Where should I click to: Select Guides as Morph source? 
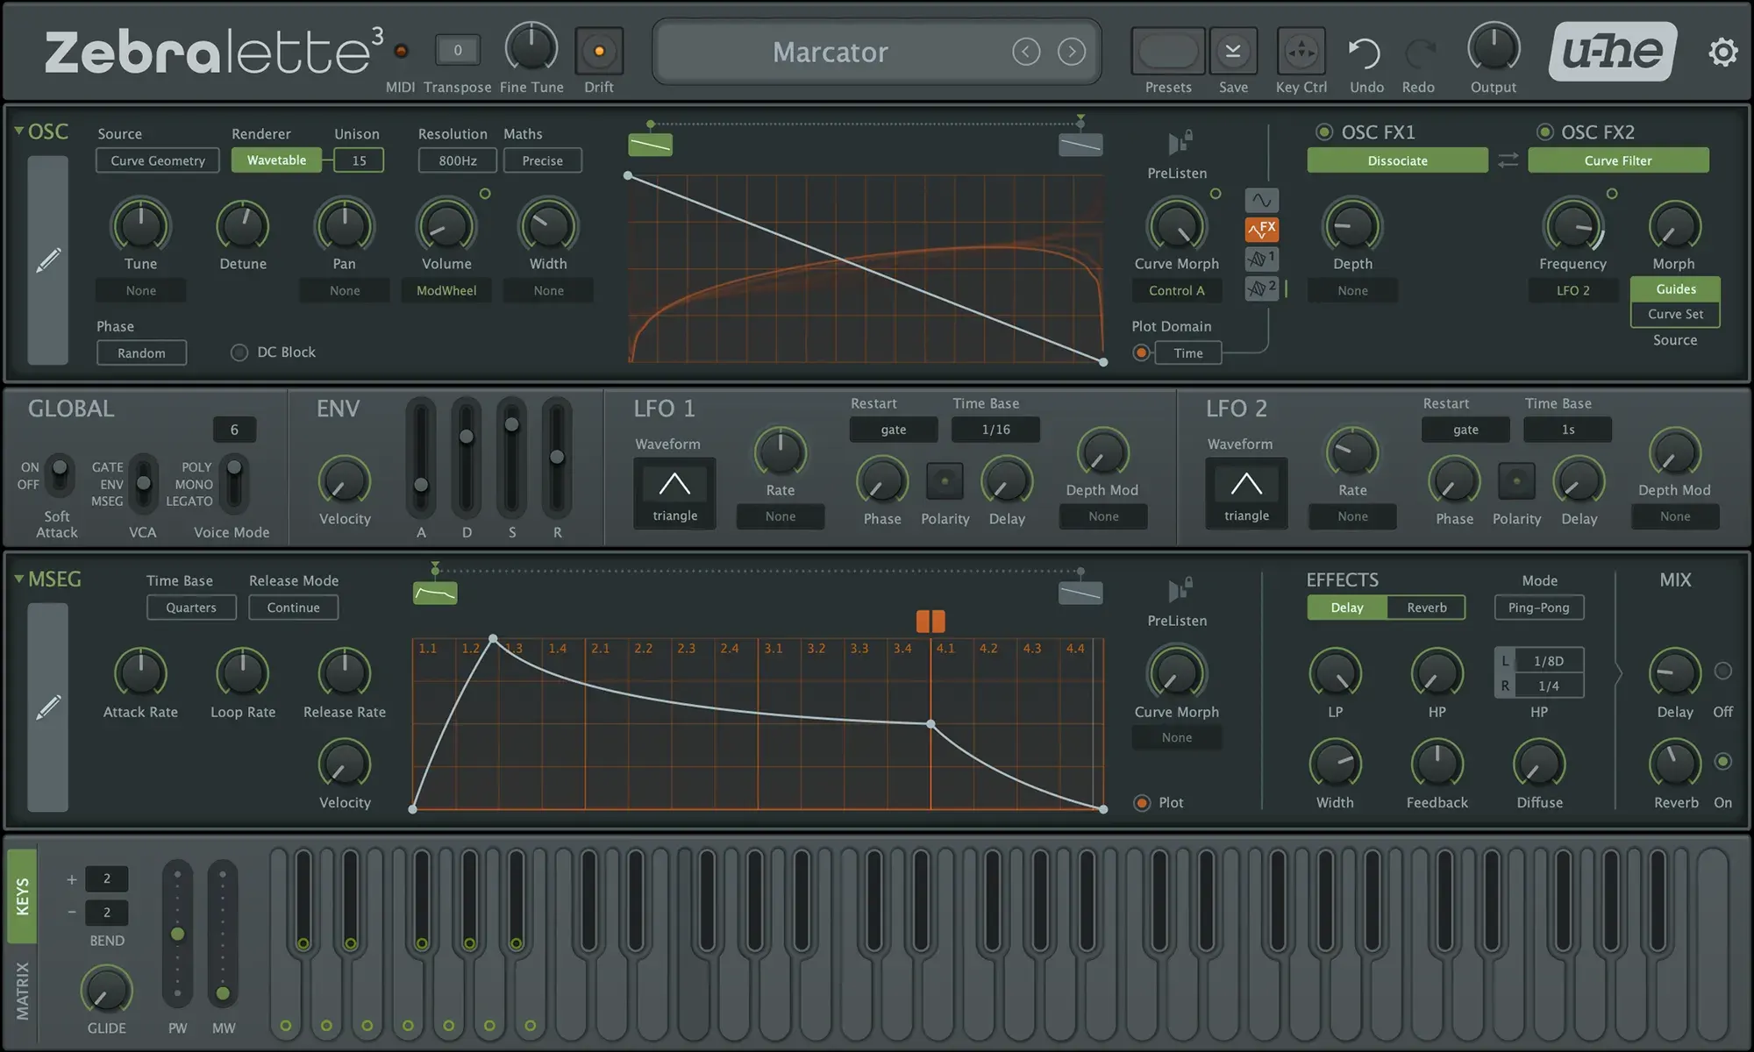click(1675, 289)
